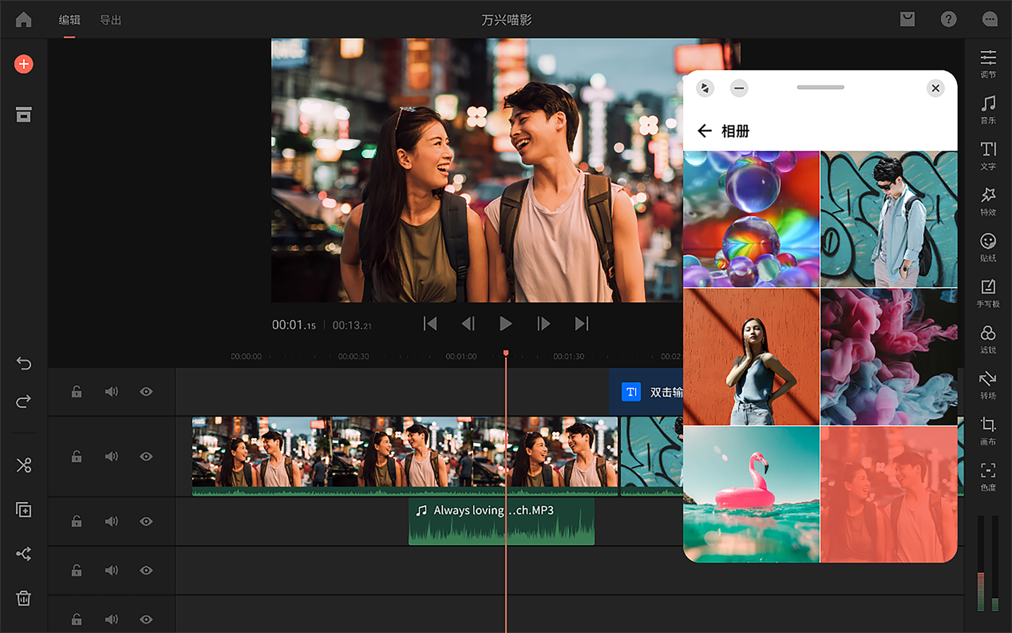The image size is (1012, 633).
Task: Open the Music (音乐) panel
Action: coord(988,109)
